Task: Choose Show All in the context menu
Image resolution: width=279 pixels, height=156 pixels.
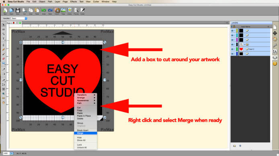Action: tap(86, 140)
